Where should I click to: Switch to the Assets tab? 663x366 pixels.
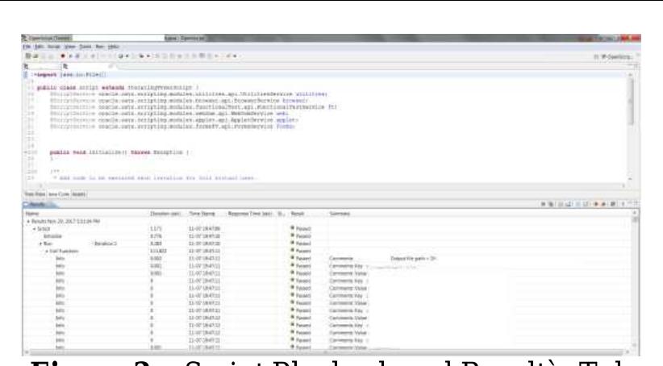pyautogui.click(x=79, y=194)
